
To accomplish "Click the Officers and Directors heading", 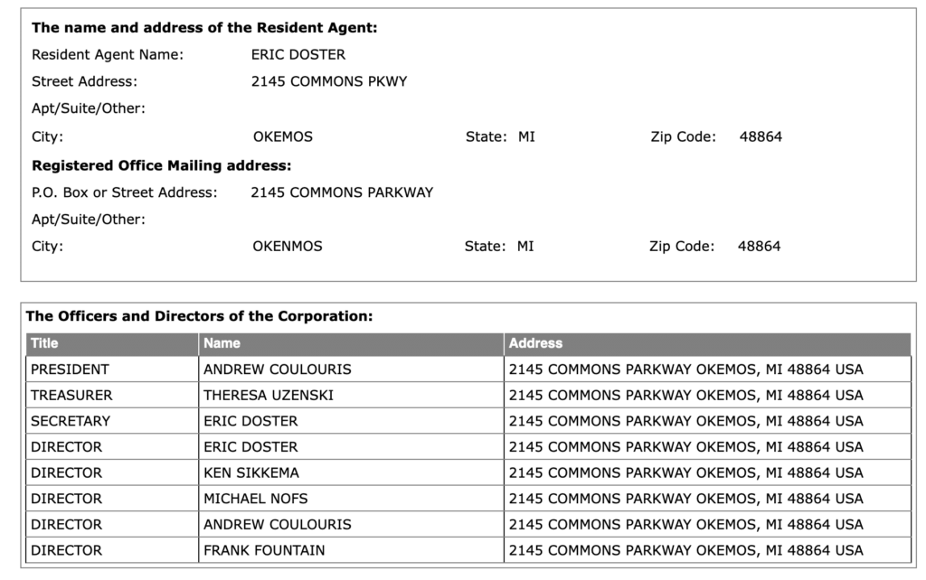I will [x=200, y=316].
